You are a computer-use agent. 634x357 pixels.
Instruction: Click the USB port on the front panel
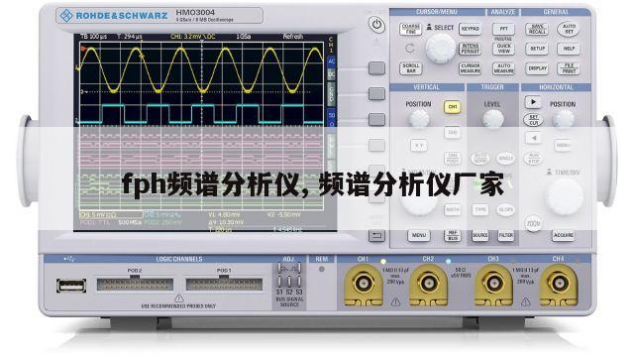click(70, 286)
